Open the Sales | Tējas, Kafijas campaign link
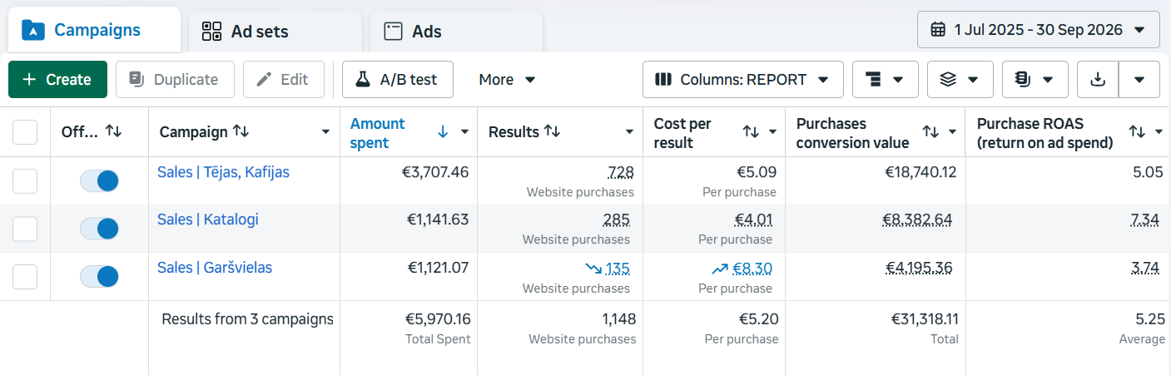This screenshot has width=1171, height=375. [223, 172]
